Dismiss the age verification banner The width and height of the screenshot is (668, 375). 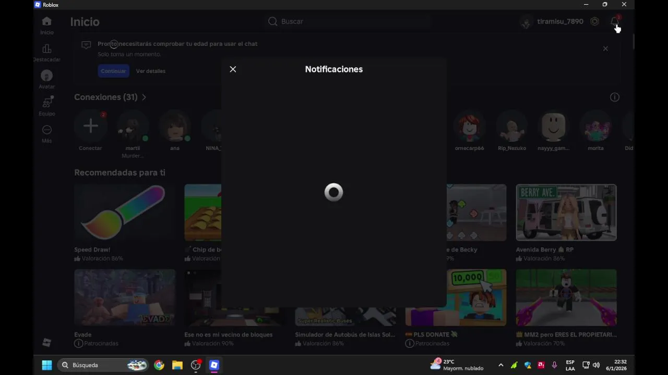(605, 48)
